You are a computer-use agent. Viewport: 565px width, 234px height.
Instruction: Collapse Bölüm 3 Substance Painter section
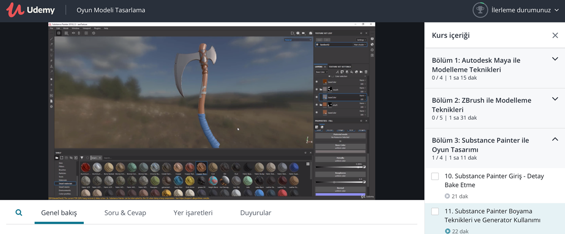click(x=555, y=139)
